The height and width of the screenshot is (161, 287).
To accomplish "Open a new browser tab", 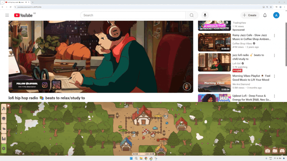I will [33, 2].
